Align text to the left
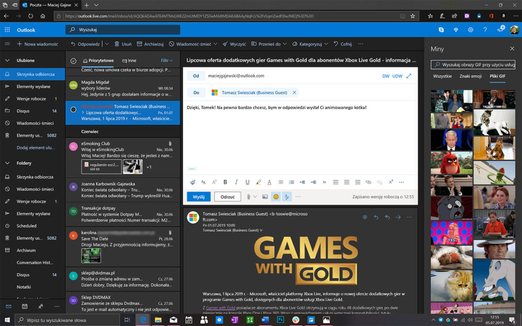This screenshot has width=522, height=326. point(336,182)
